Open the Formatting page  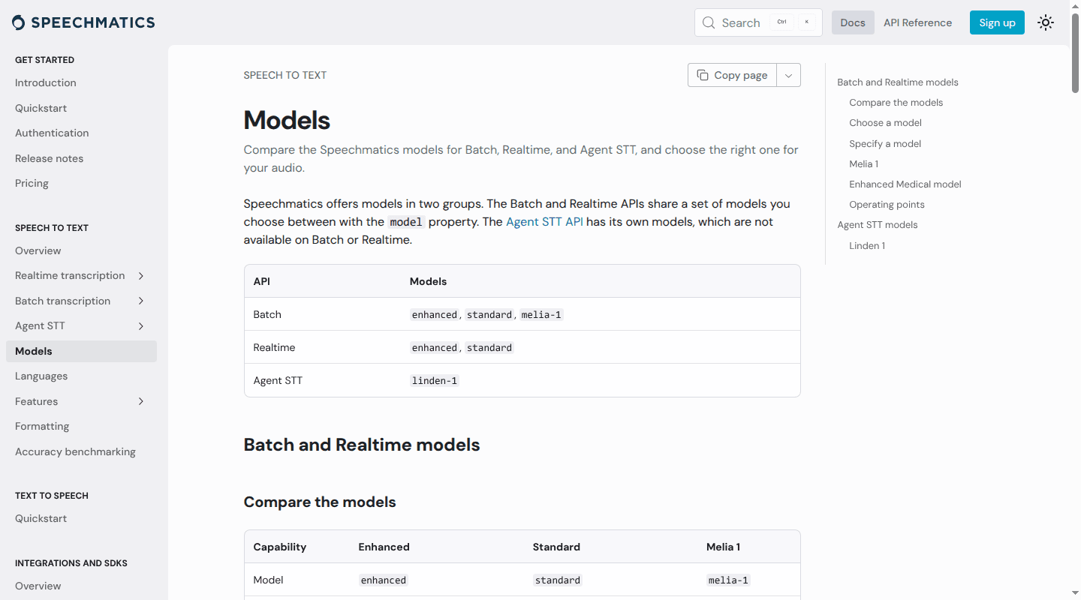tap(42, 426)
